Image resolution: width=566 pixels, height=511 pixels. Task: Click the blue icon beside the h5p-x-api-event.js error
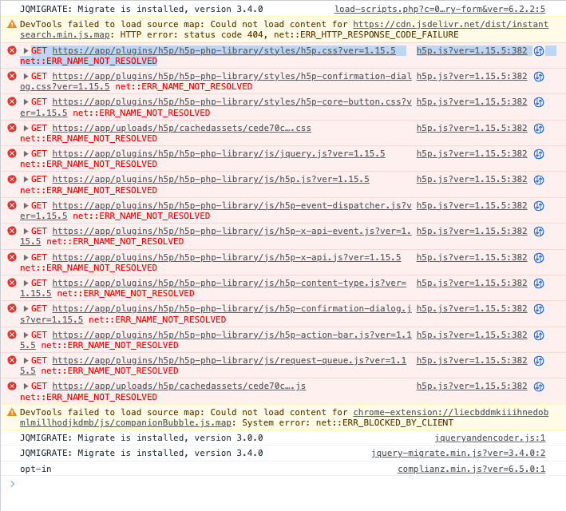539,231
